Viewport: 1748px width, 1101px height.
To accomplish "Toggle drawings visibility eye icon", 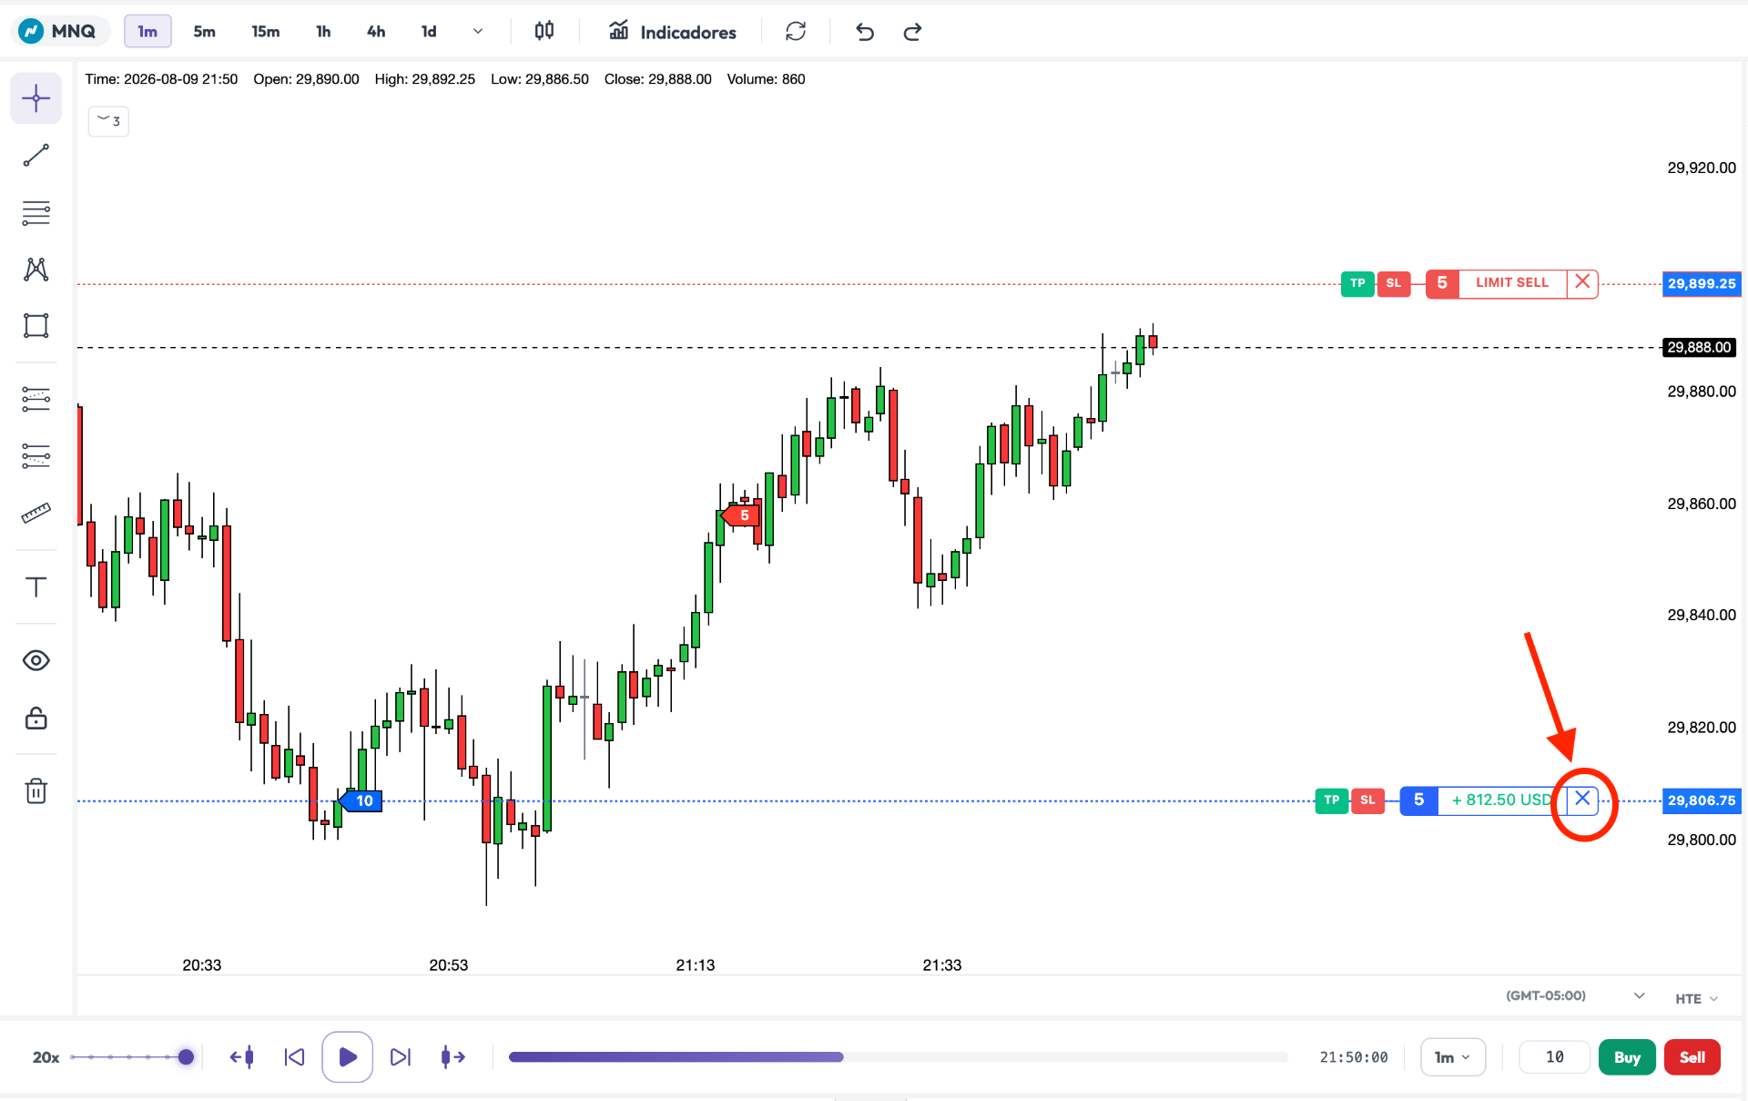I will pyautogui.click(x=36, y=660).
